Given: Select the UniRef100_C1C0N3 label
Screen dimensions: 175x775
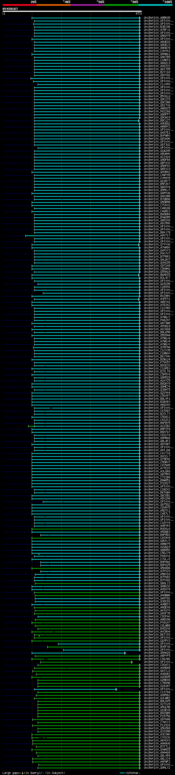Looking at the screenshot, I should click(157, 308).
